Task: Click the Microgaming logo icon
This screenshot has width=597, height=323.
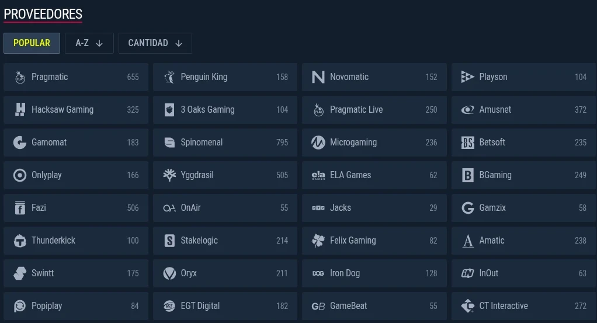Action: point(318,143)
